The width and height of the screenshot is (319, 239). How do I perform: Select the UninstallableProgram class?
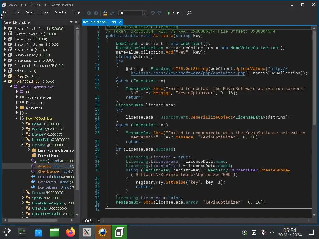coord(53,203)
